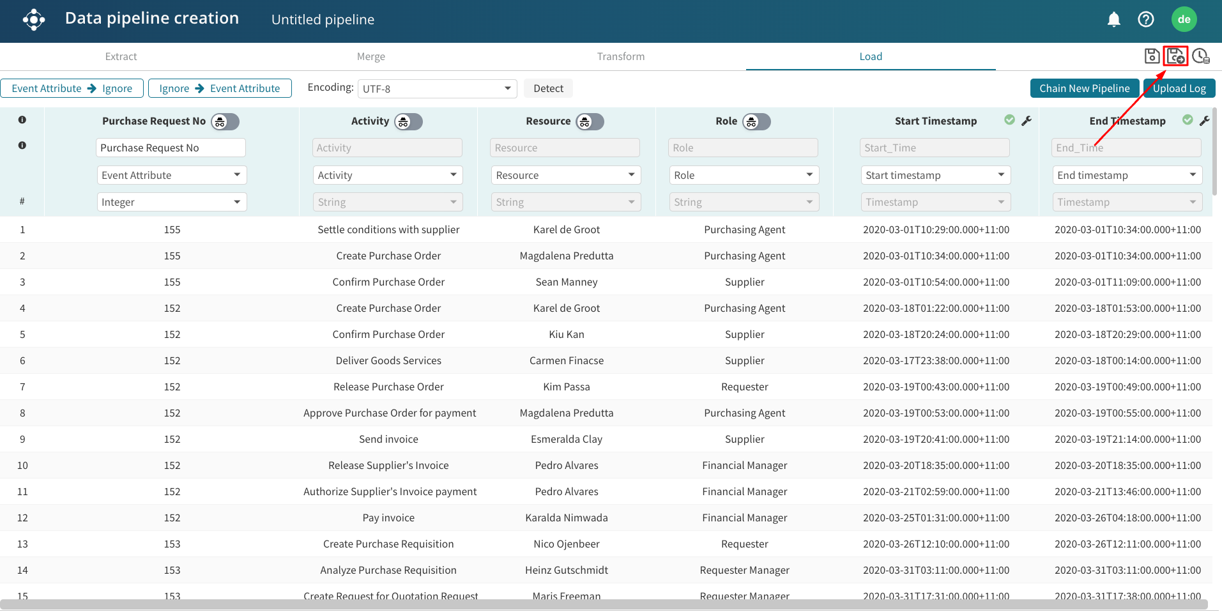Viewport: 1222px width, 614px height.
Task: Open the Start timestamp attribute type dropdown
Action: point(935,176)
